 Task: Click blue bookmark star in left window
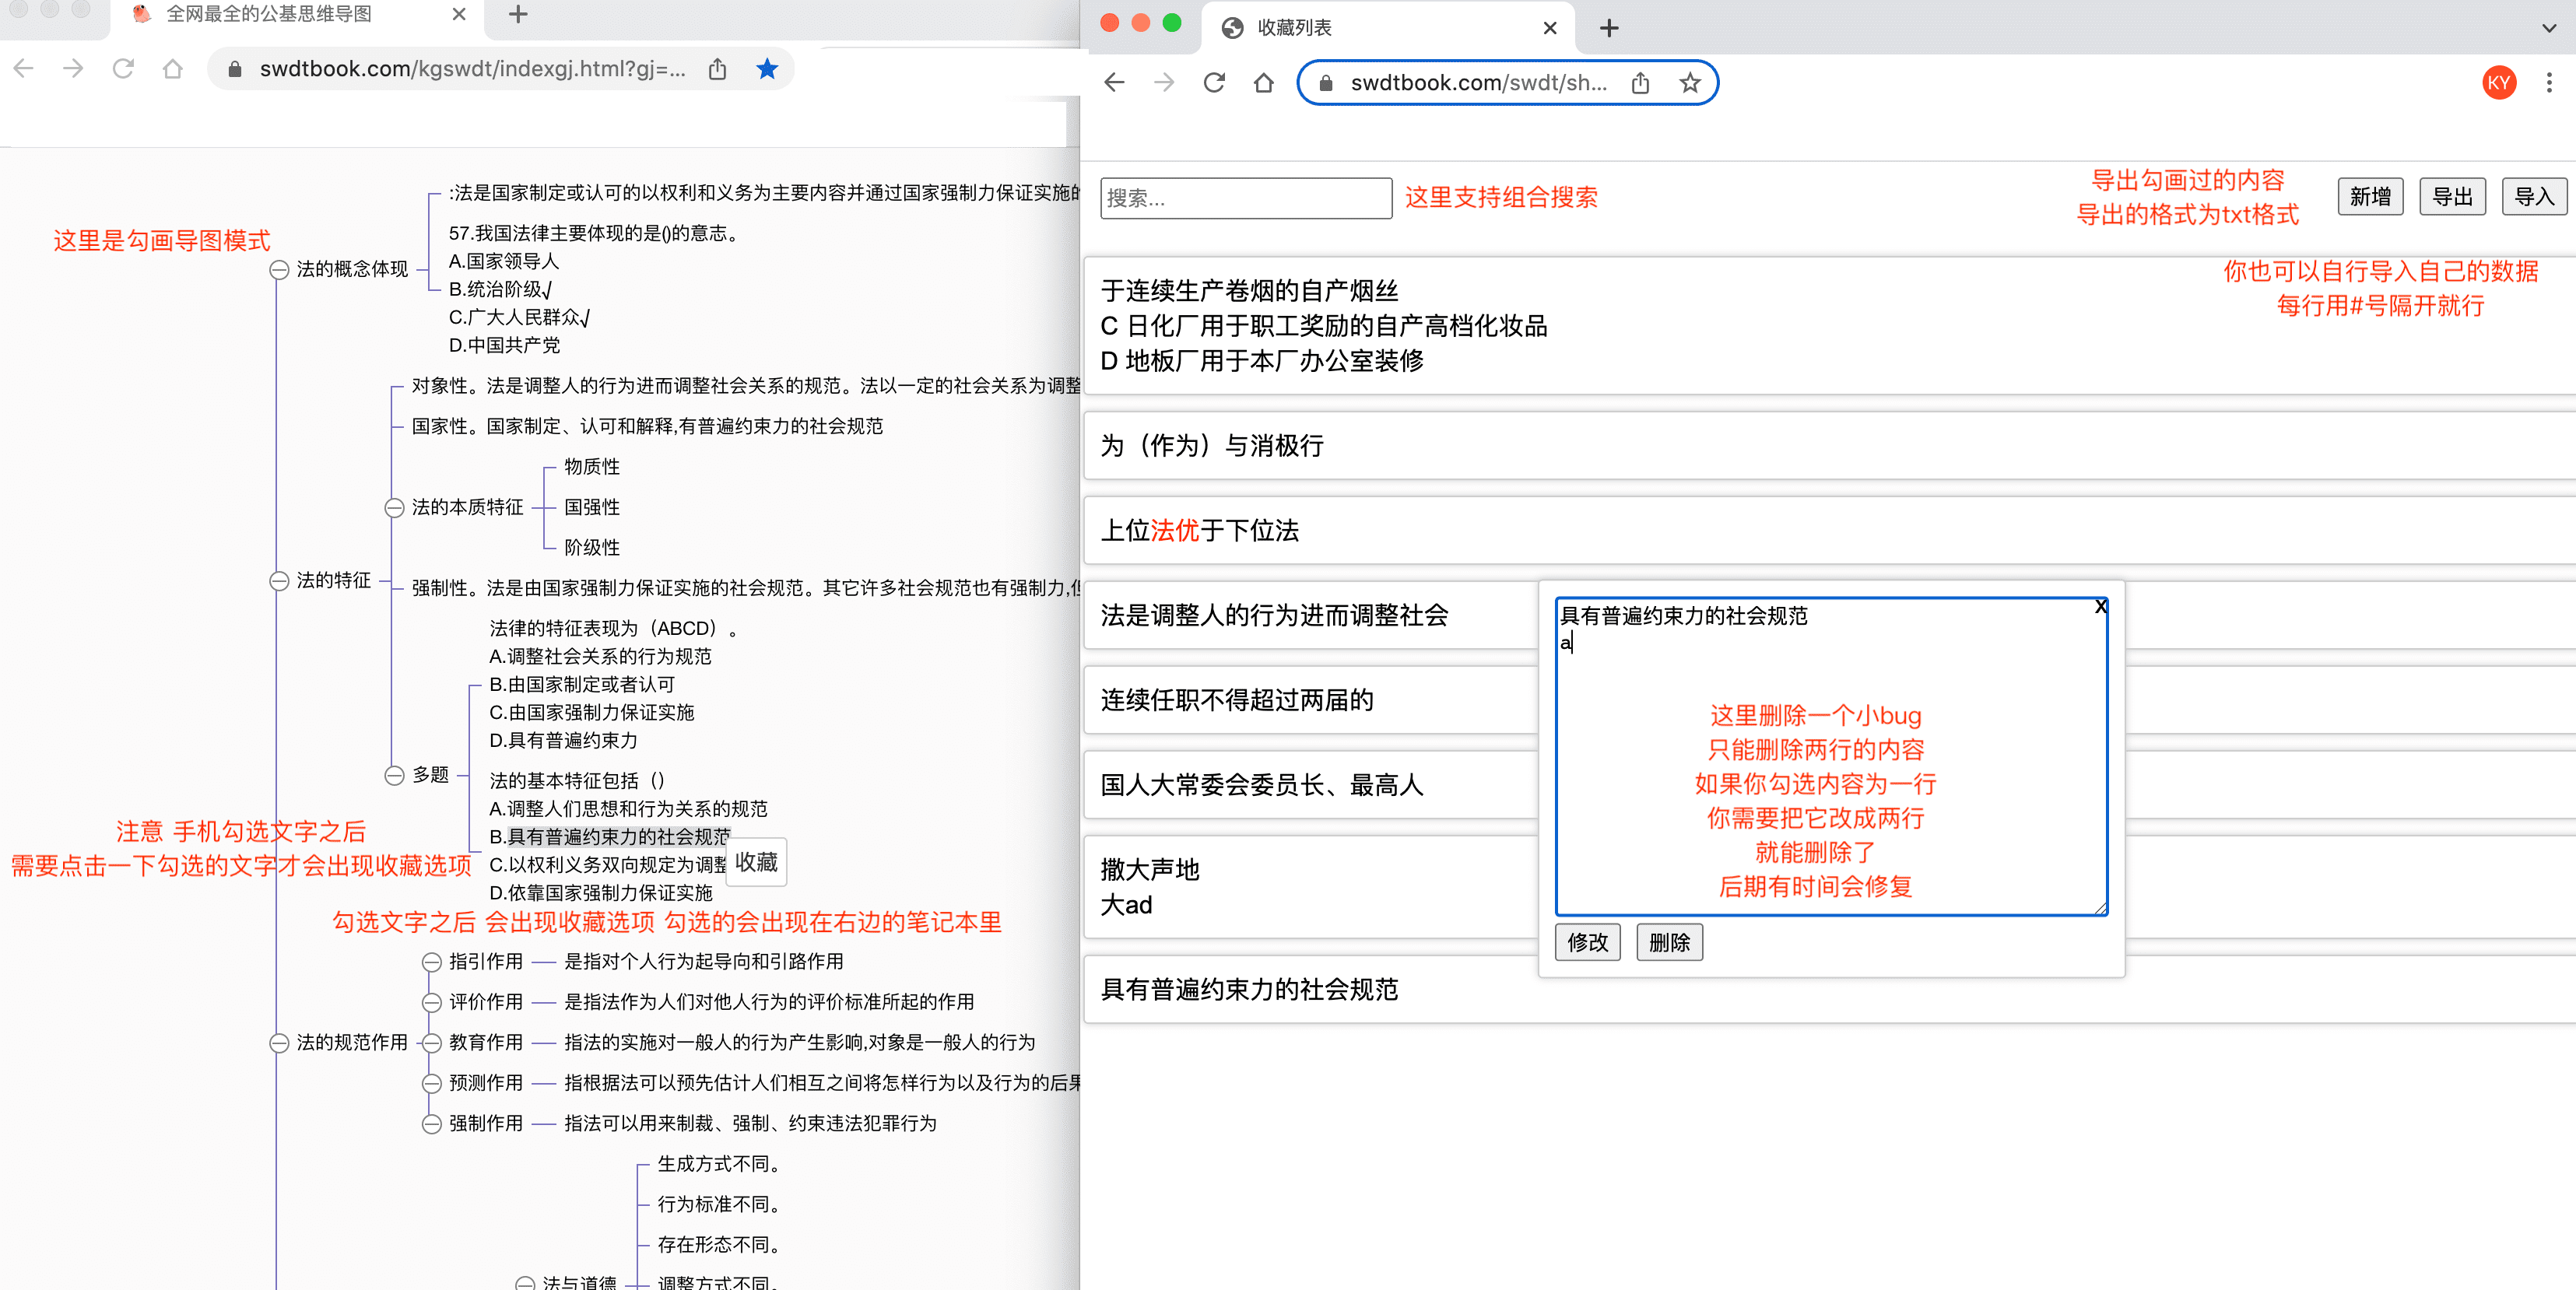tap(767, 68)
